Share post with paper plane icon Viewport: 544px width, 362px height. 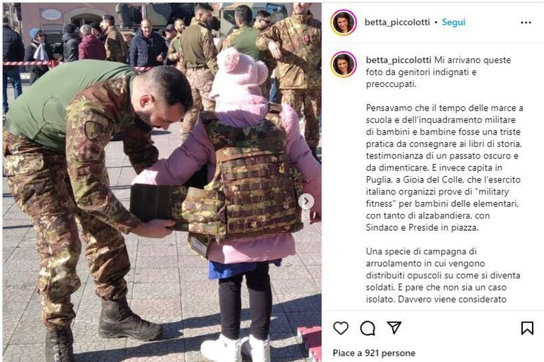(394, 328)
